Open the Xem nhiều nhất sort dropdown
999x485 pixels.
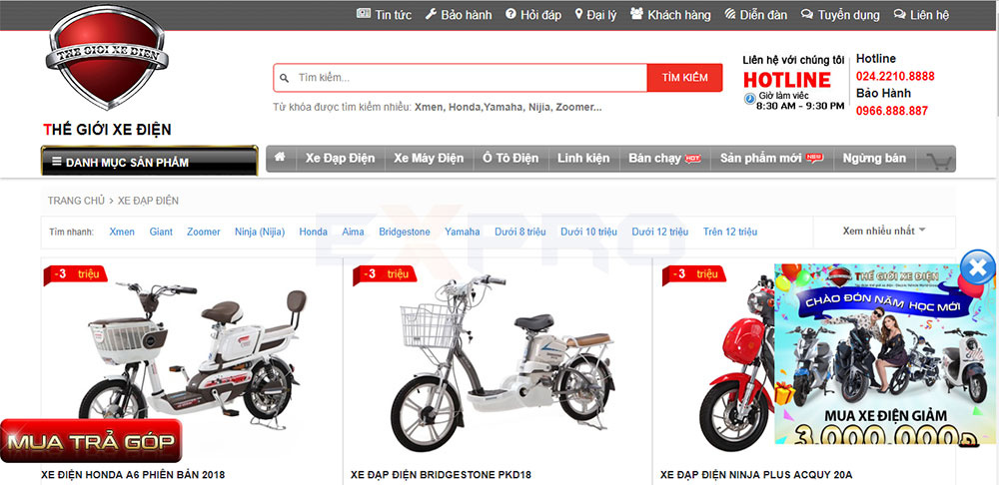(884, 231)
